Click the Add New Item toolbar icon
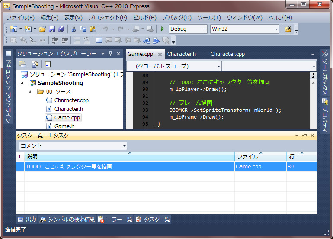 tap(28, 29)
